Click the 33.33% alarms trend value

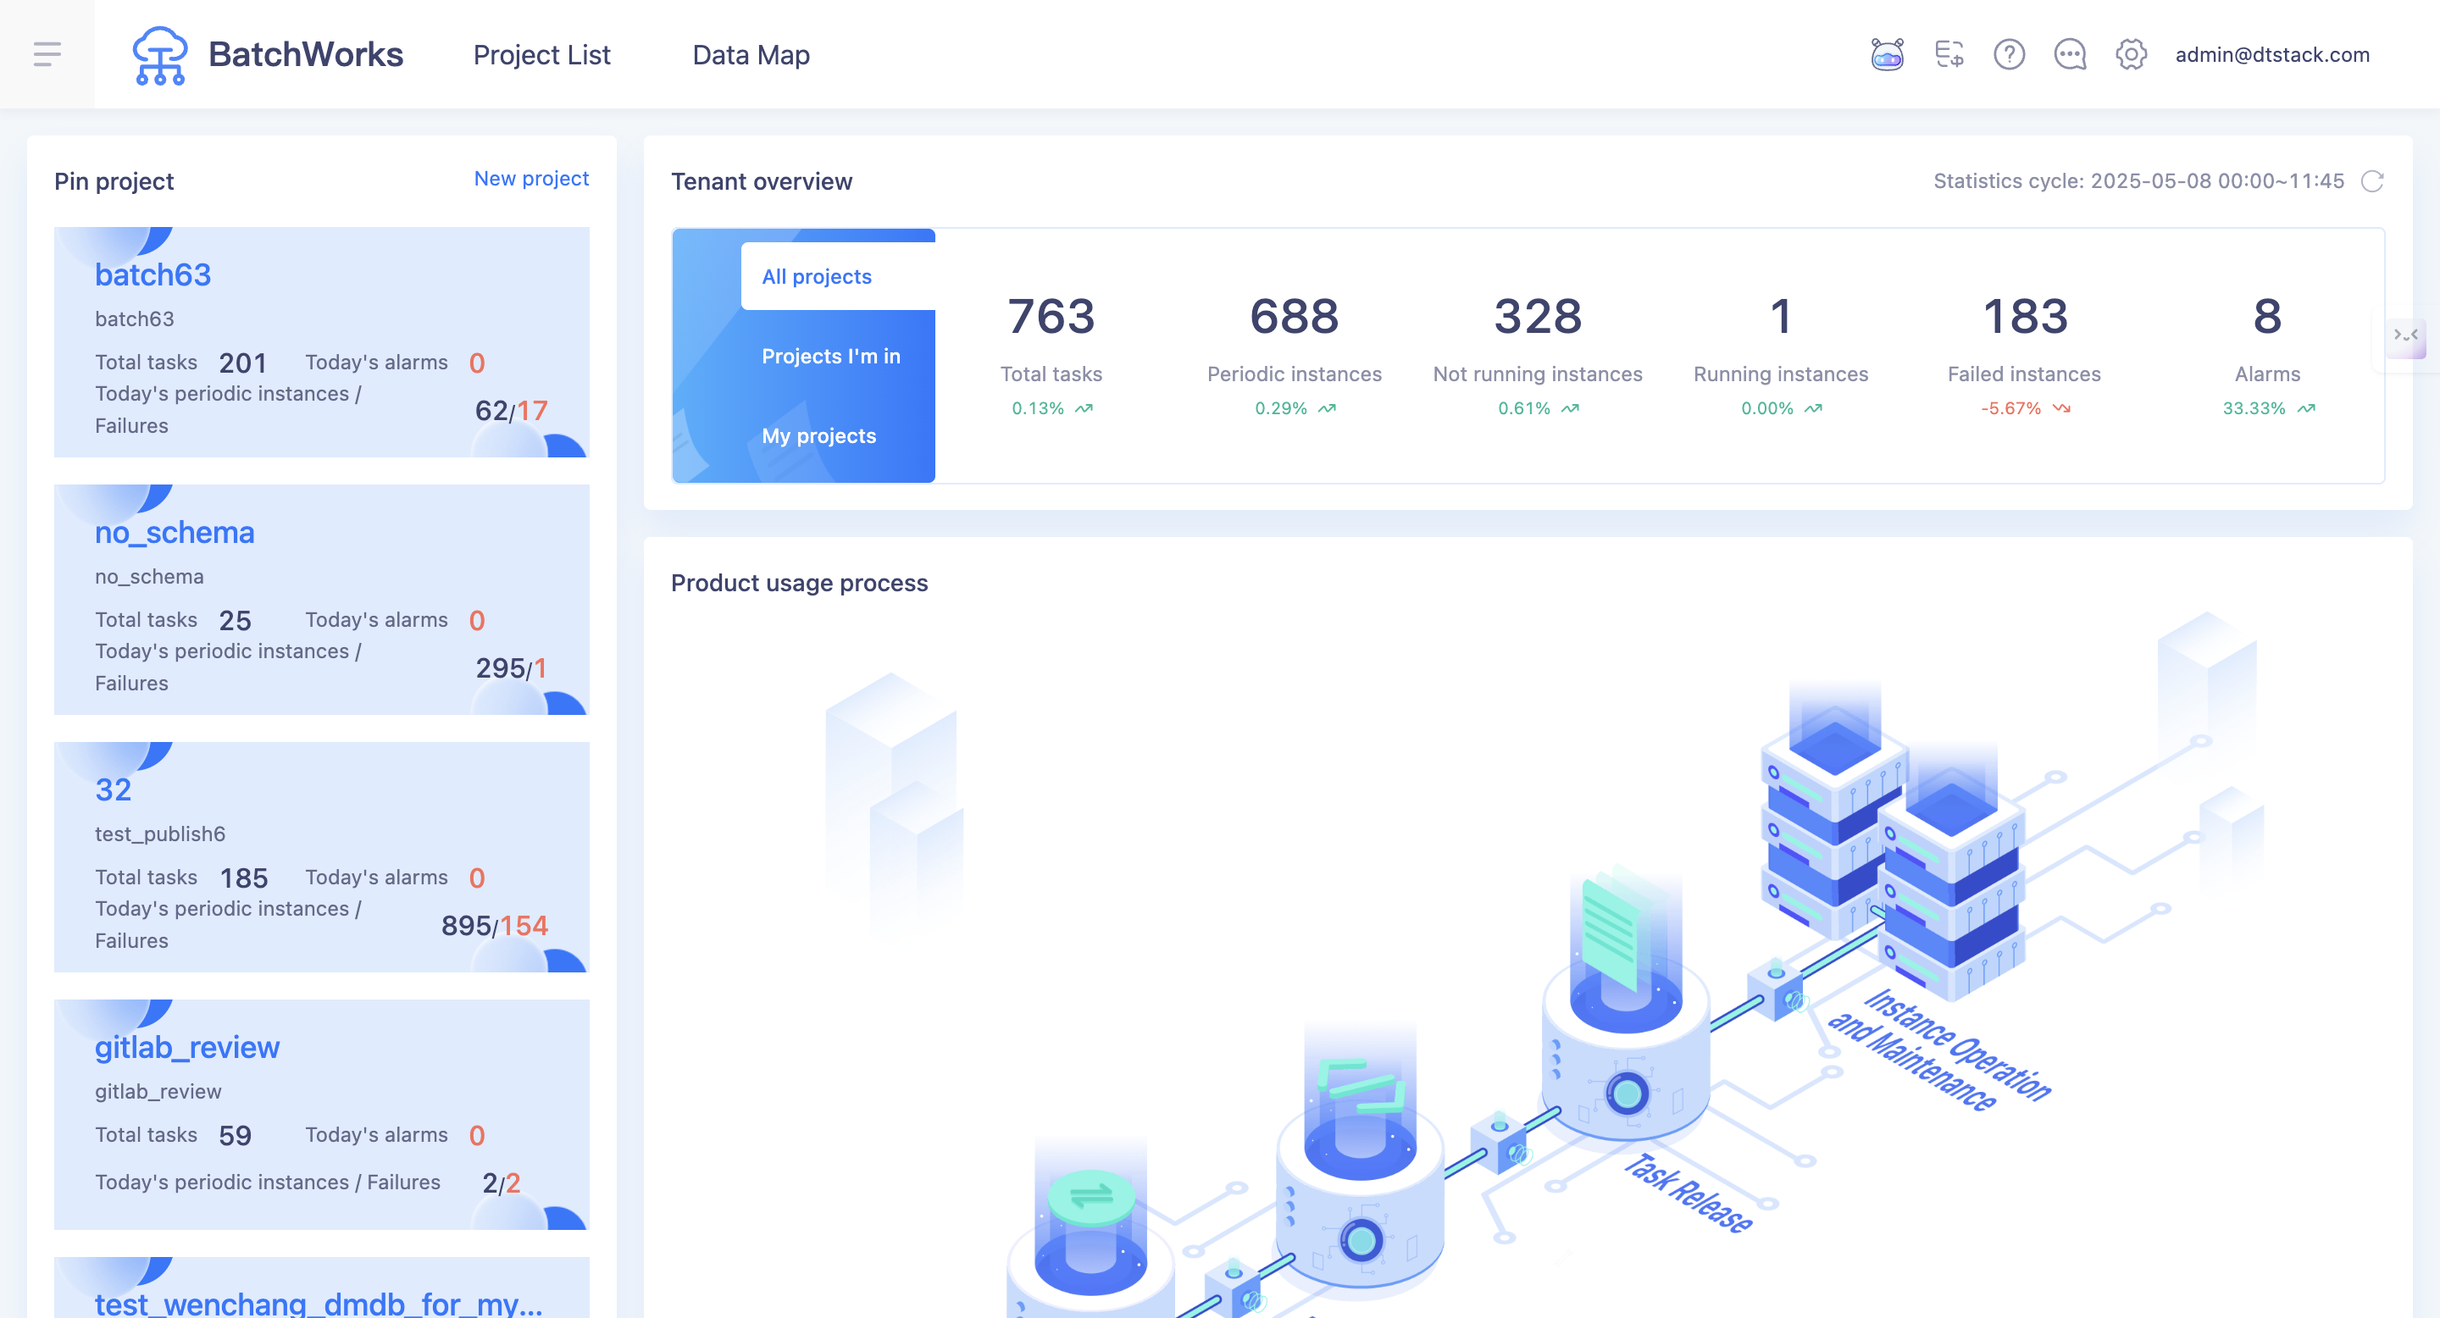pos(2254,408)
